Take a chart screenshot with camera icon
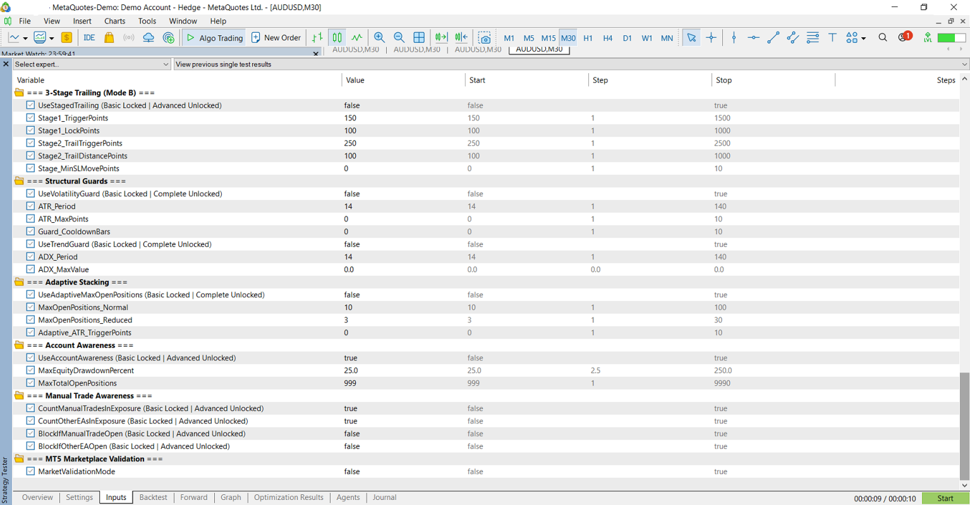Screen dimensions: 970x505 485,38
